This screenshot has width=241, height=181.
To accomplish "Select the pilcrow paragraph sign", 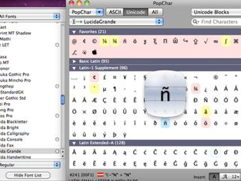I will click(115, 89).
